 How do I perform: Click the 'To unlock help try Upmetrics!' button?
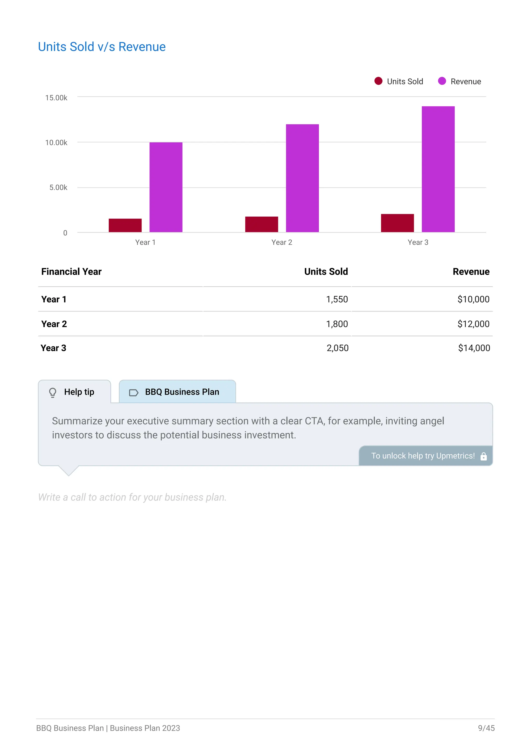[x=426, y=456]
